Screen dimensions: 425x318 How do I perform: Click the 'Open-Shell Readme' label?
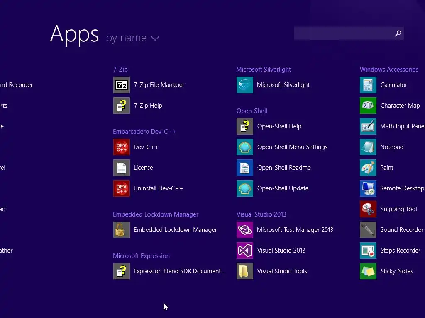(284, 168)
